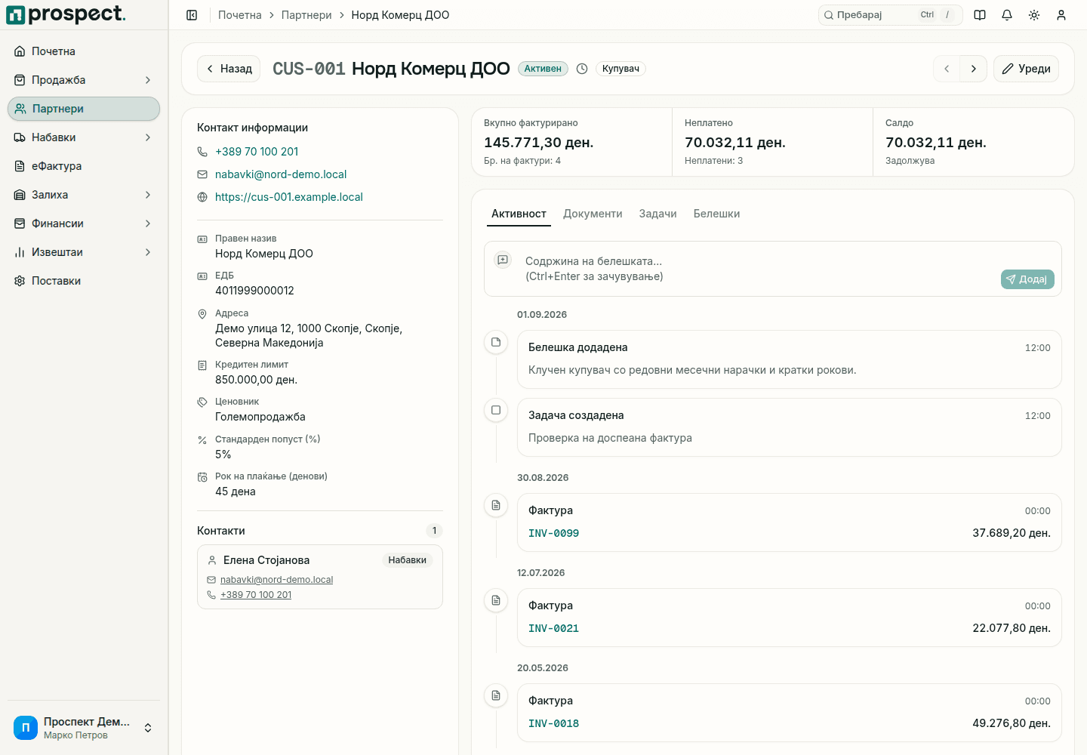Click the note icon beside Белешка додадена
The width and height of the screenshot is (1087, 755).
pyautogui.click(x=496, y=342)
